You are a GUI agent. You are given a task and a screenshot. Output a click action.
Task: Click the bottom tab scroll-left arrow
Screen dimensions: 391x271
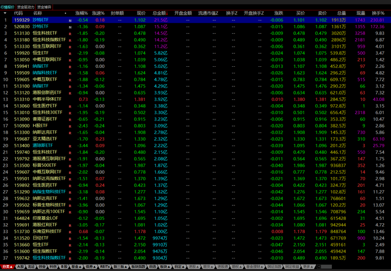pyautogui.click(x=318, y=267)
